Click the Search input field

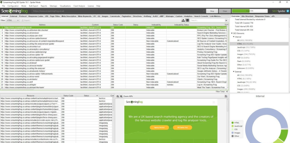[x=207, y=20]
